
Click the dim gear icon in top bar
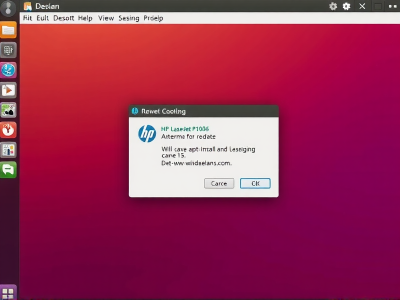click(333, 6)
